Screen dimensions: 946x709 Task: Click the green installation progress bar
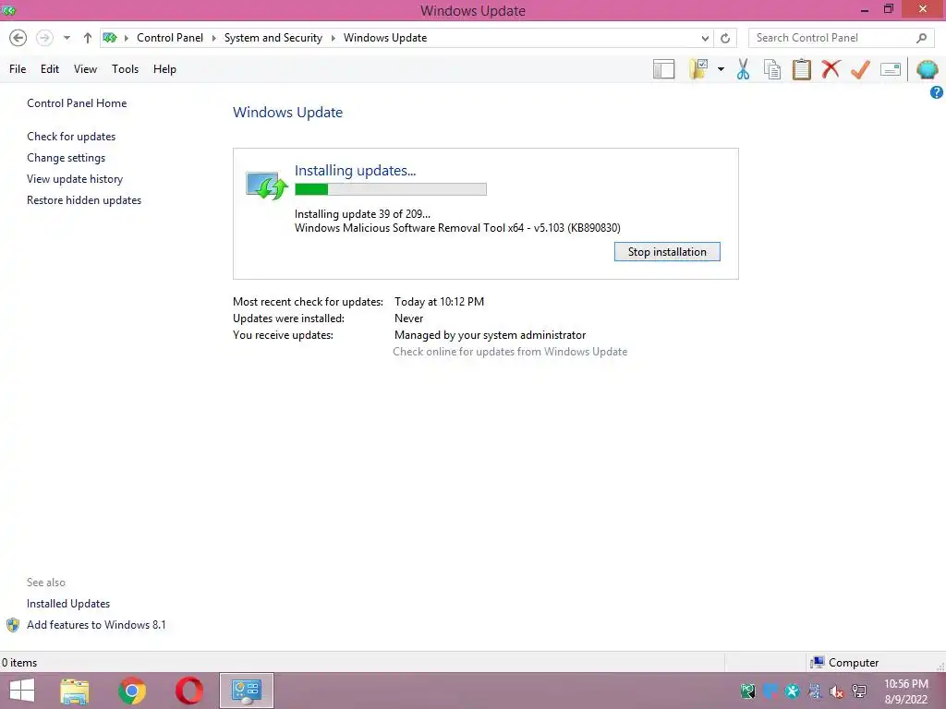(391, 189)
